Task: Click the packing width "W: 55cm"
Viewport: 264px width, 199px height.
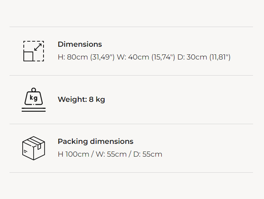Action: pos(111,154)
